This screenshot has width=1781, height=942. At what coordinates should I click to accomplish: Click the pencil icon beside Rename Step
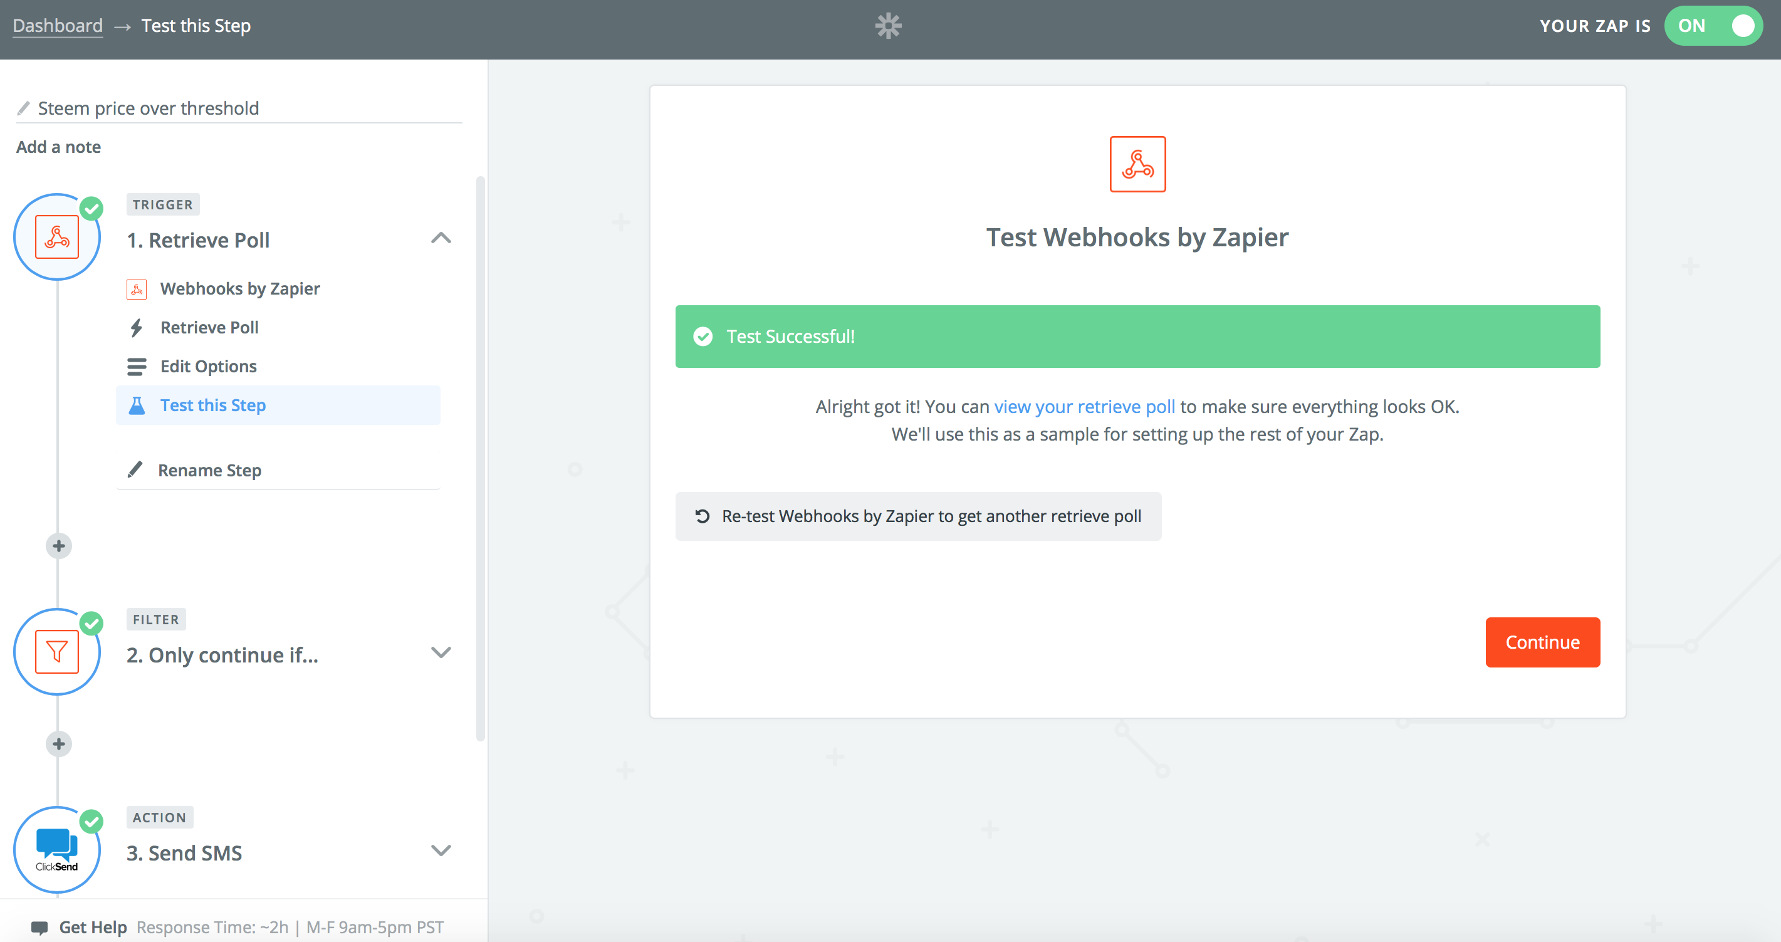click(x=135, y=469)
